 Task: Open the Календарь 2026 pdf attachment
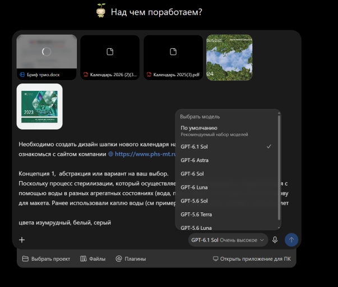(x=110, y=57)
